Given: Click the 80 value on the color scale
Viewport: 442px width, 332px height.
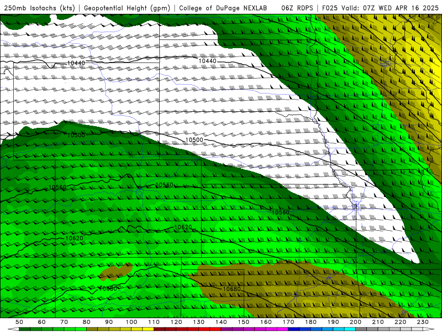Looking at the screenshot, I should point(87,322).
